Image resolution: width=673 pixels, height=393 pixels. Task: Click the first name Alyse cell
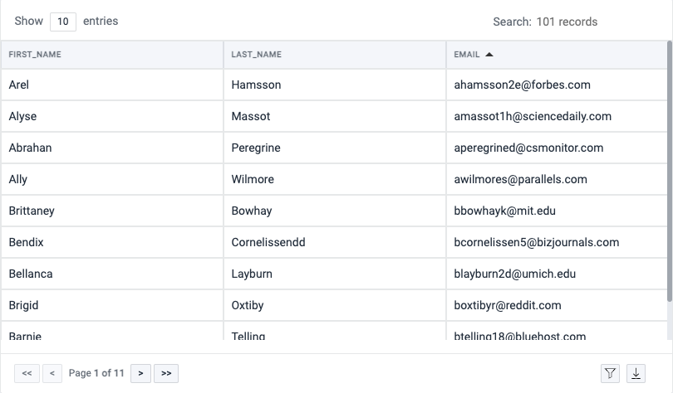pos(23,116)
